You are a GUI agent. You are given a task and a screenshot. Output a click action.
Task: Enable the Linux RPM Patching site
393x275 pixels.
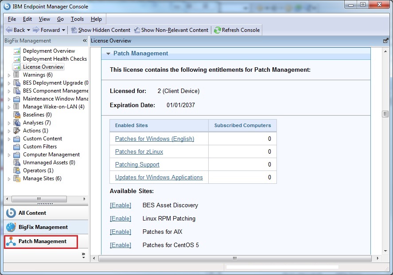(121, 218)
